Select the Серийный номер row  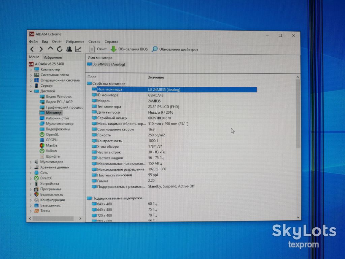[172, 118]
